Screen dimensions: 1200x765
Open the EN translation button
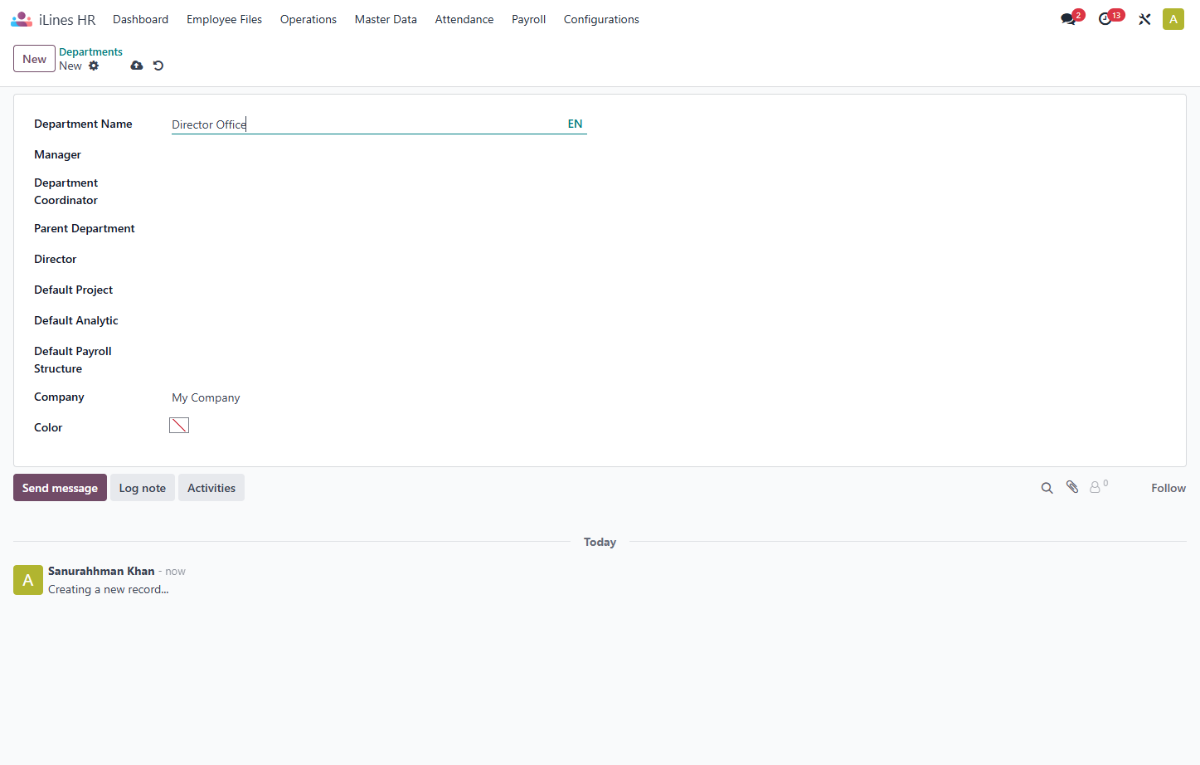pos(575,124)
